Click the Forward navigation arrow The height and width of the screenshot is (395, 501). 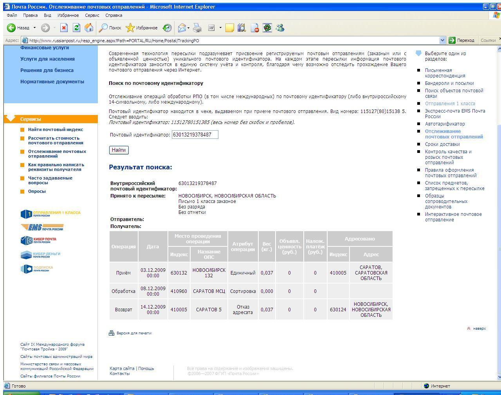(45, 28)
